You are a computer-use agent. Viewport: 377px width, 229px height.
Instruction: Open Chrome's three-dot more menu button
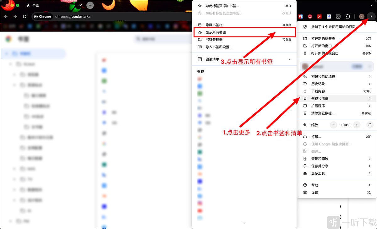371,16
